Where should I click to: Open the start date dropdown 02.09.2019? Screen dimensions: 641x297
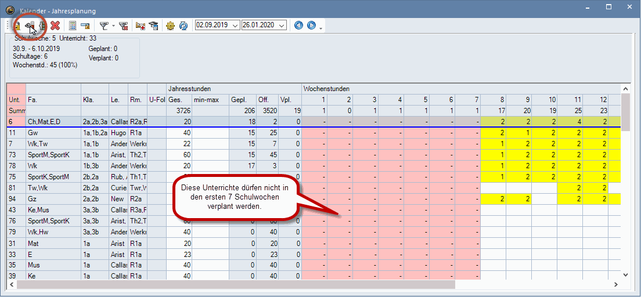(235, 26)
